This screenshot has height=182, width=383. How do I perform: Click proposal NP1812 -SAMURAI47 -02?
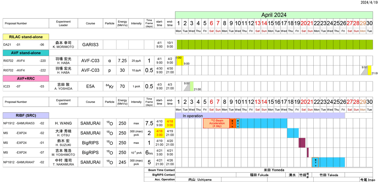[26, 162]
